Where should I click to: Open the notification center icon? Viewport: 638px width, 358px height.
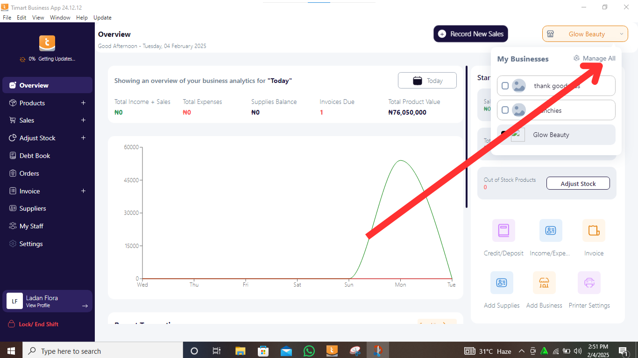coord(623,351)
